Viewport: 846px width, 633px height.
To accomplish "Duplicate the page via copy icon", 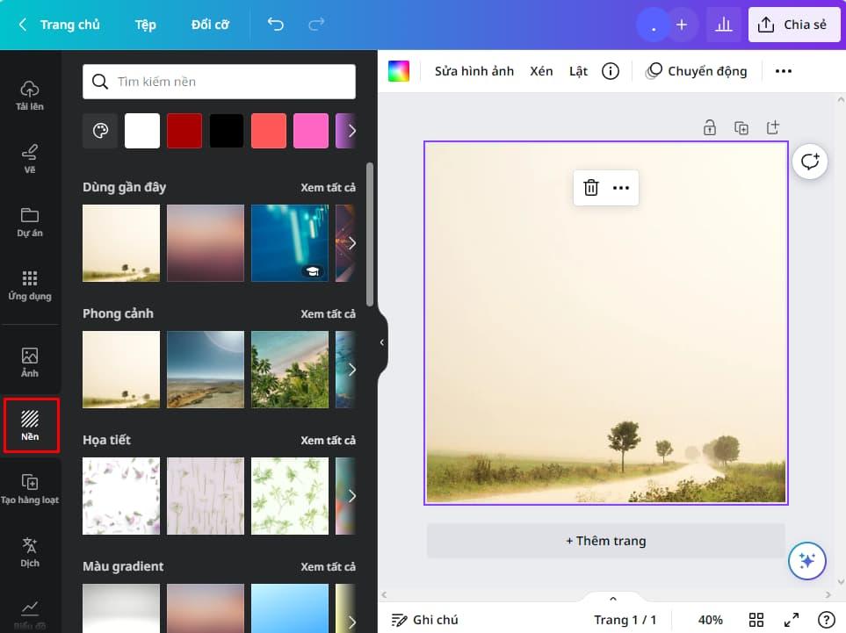I will [741, 127].
